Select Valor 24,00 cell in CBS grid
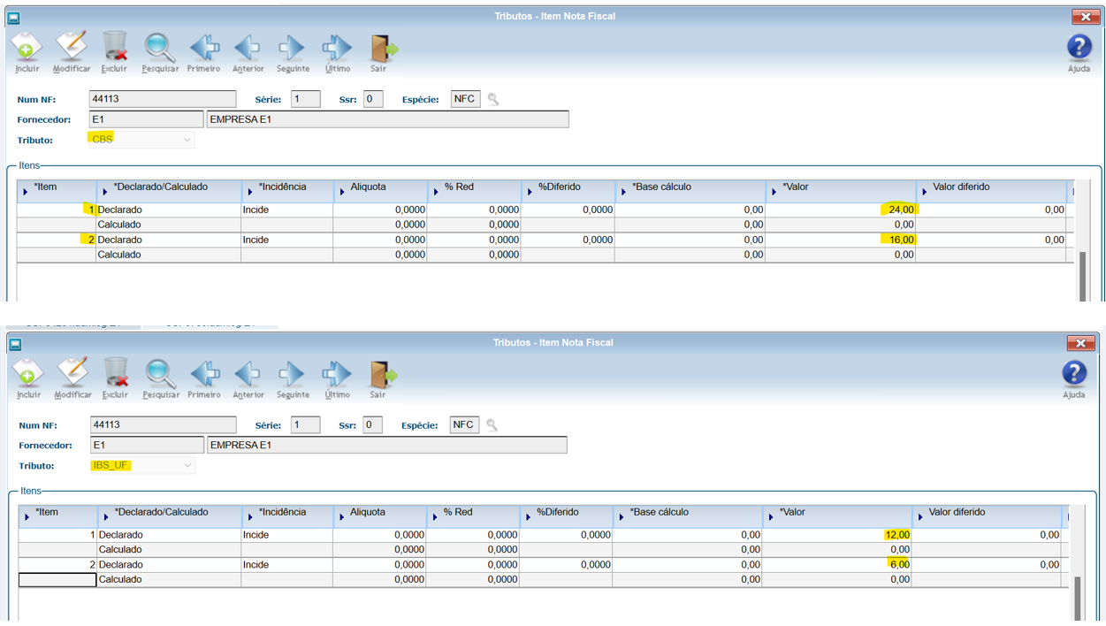The height and width of the screenshot is (626, 1106). (841, 210)
